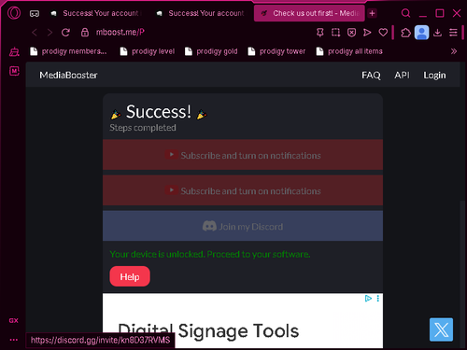Open the Opera GX main menu logo
The width and height of the screenshot is (467, 350).
[x=14, y=13]
